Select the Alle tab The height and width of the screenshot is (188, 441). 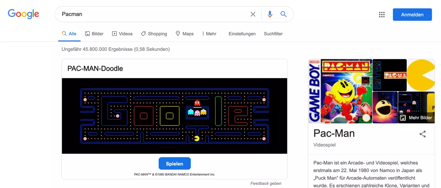click(x=69, y=34)
